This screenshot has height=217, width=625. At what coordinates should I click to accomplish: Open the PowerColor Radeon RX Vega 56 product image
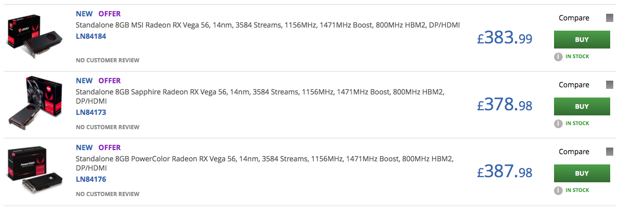35,170
